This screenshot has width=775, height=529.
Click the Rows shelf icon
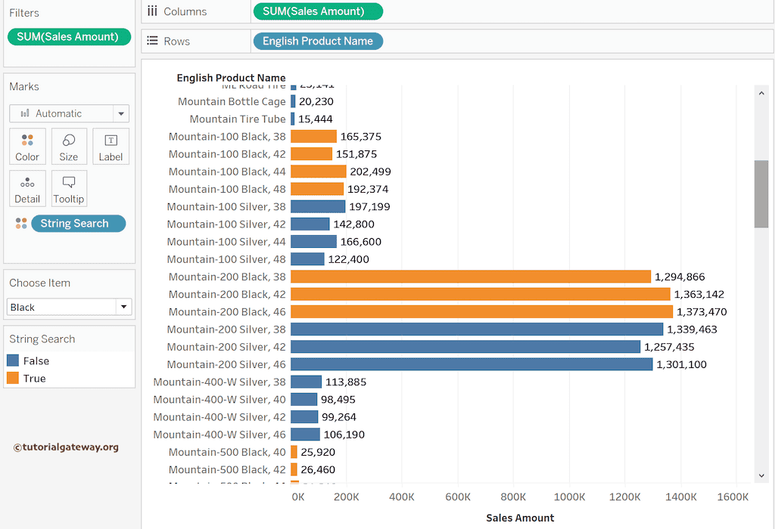pyautogui.click(x=152, y=41)
